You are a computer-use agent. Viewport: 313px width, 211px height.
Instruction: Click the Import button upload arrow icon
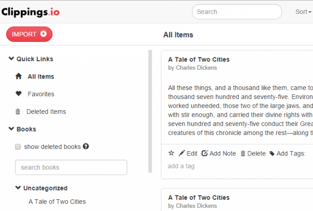(43, 34)
